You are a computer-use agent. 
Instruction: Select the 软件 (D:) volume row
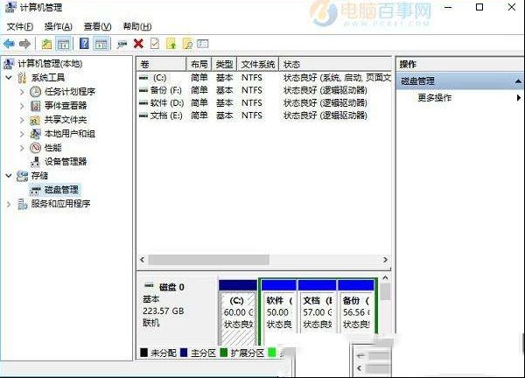pos(264,102)
